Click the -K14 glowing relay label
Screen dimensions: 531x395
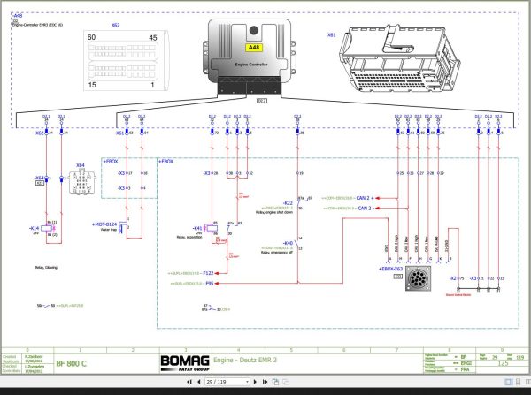pyautogui.click(x=34, y=228)
